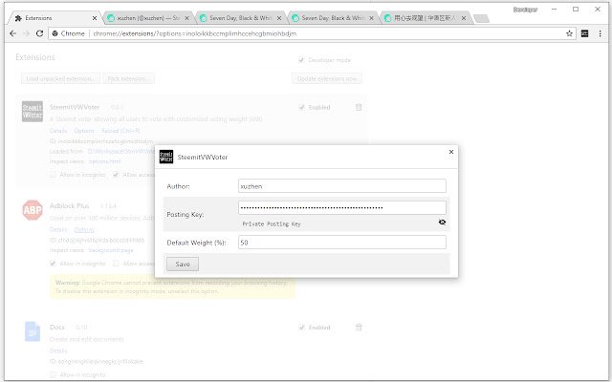
Task: Click the SteemitVWVoter logo in dialog header
Action: coord(166,157)
